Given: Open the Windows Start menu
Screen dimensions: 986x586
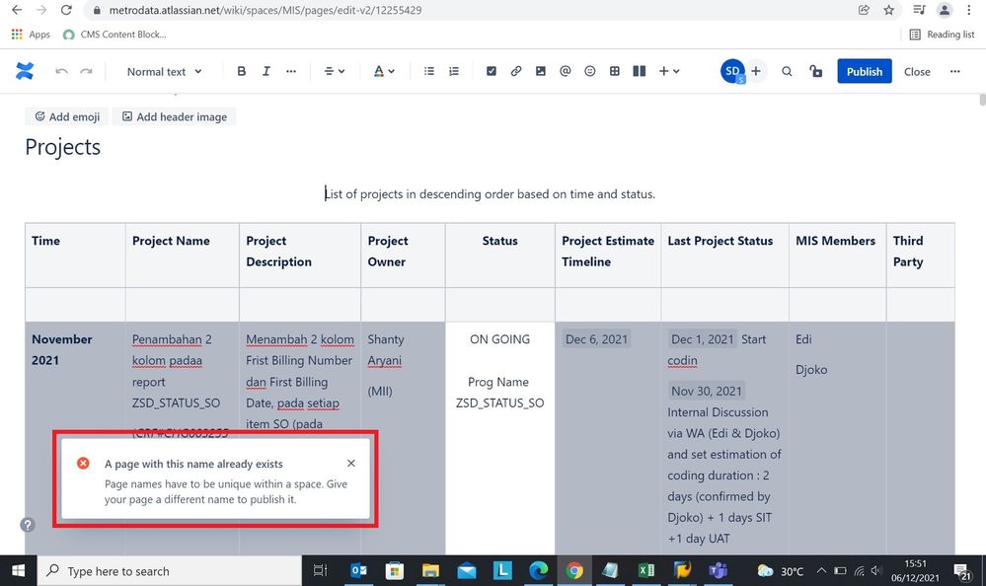Looking at the screenshot, I should coord(18,570).
